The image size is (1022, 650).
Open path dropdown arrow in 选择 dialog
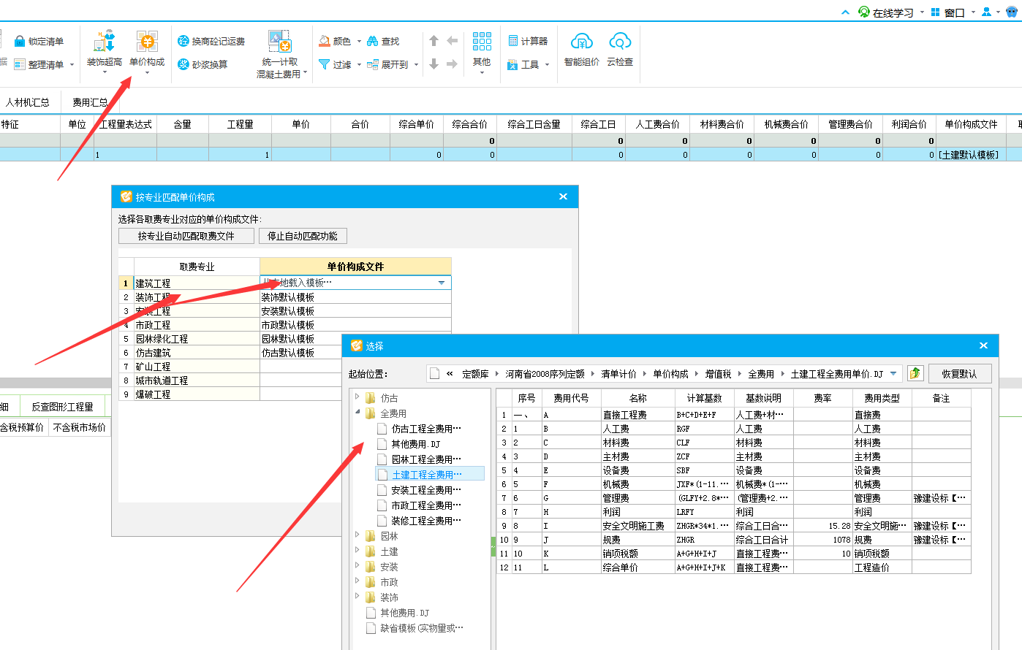[x=893, y=373]
